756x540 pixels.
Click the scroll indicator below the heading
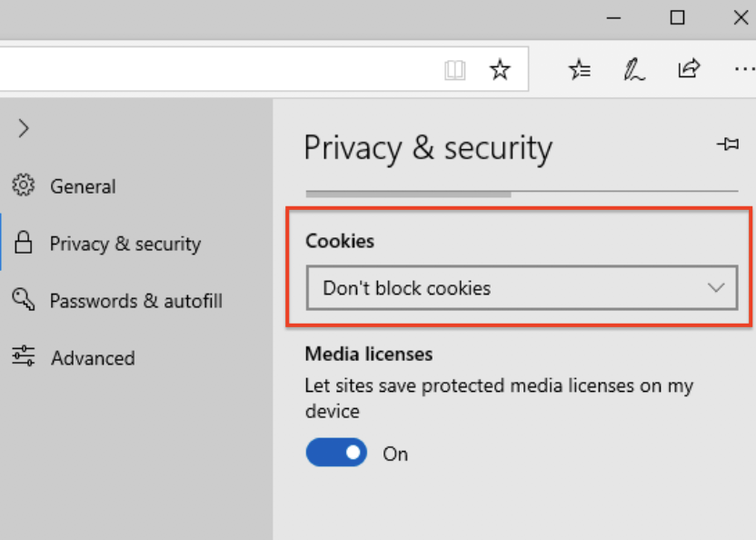click(409, 194)
